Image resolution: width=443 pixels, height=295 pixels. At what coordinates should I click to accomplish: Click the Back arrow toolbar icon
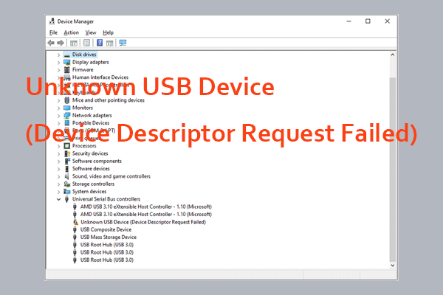point(52,43)
